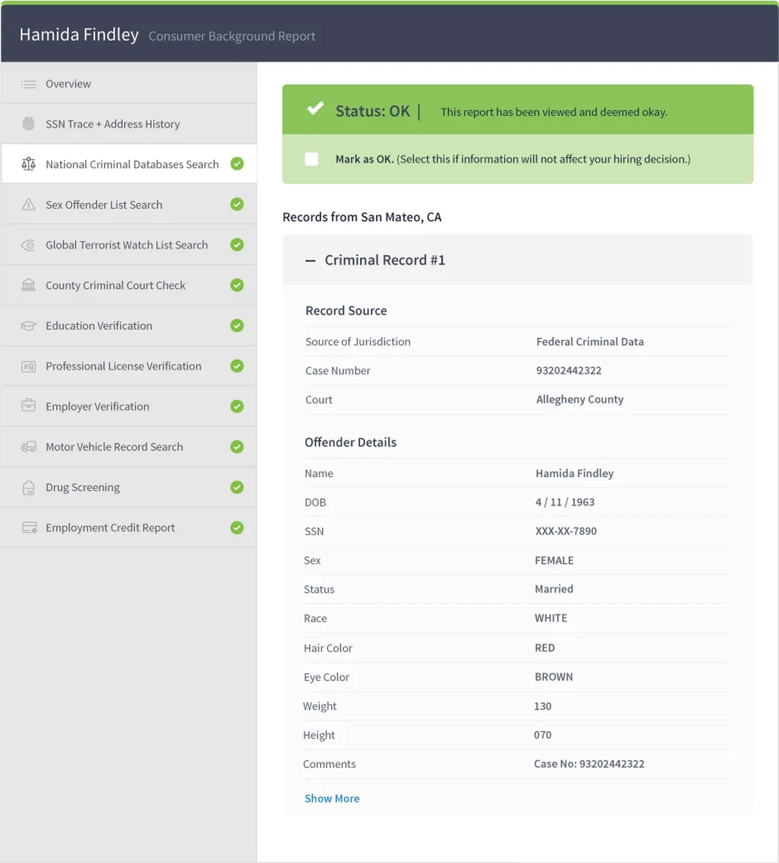The image size is (779, 863).
Task: Click Hair Color value RED
Action: tap(545, 648)
